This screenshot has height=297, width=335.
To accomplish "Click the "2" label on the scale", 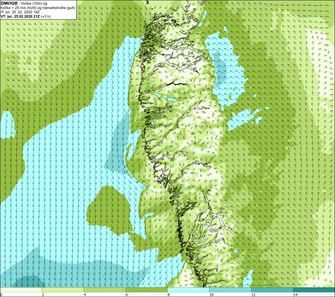I will click(43, 295).
